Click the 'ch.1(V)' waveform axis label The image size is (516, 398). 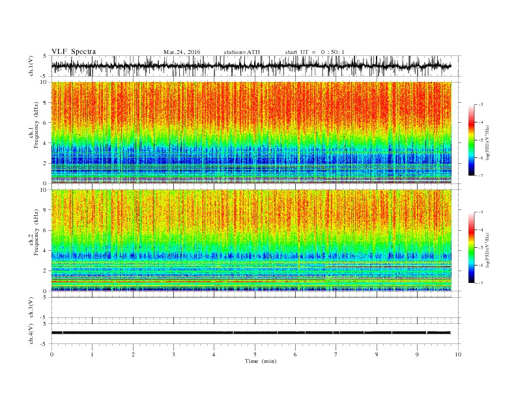point(31,66)
